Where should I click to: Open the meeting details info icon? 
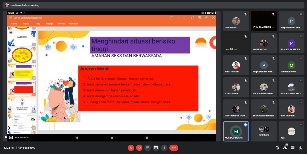[x=277, y=148]
